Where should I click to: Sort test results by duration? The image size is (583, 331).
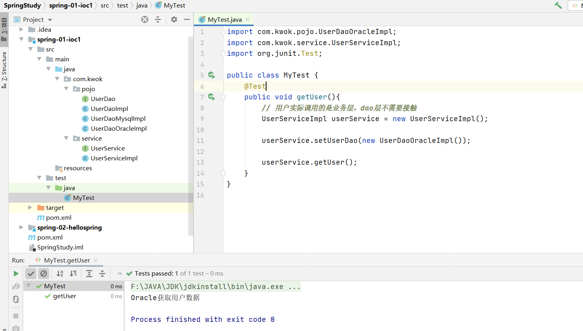coord(73,274)
